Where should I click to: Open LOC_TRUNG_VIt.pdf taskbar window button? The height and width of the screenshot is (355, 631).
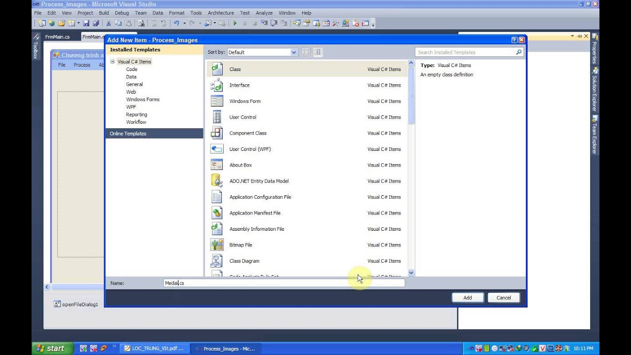154,348
